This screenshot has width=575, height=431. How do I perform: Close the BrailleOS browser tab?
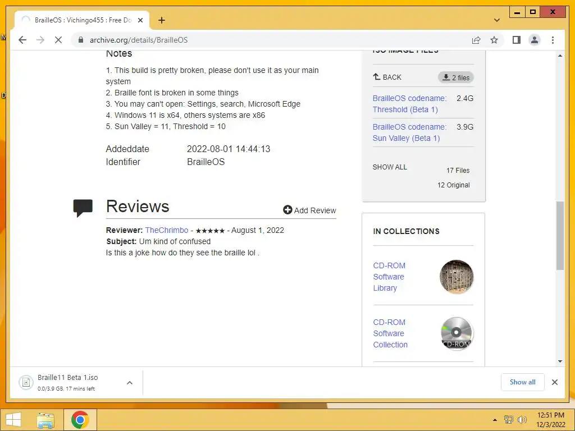(140, 20)
